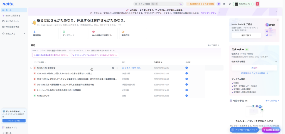Go to すべてのノート in sidebar
Screen dimensions: 285x134
click(x=14, y=21)
